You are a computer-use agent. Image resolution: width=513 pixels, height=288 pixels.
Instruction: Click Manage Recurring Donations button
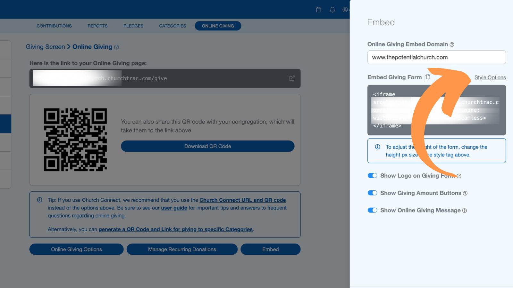point(182,249)
